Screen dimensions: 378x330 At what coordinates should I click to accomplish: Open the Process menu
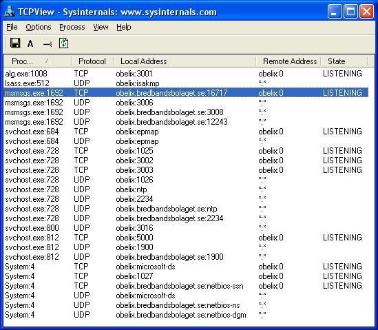72,27
